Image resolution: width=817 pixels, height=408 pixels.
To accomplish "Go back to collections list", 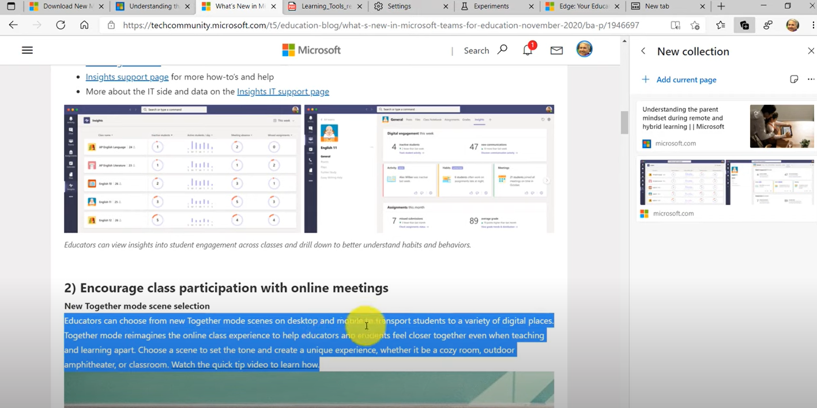I will [x=643, y=51].
